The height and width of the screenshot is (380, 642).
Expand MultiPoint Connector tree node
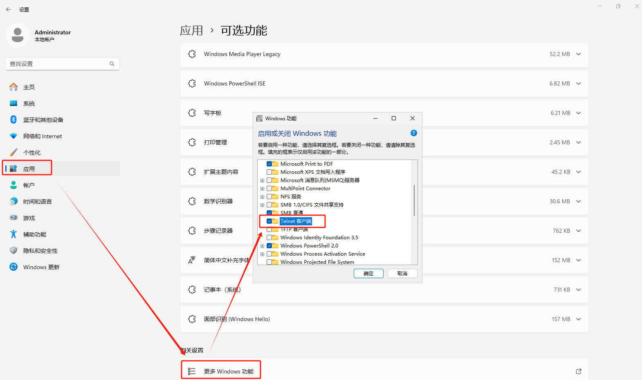263,189
